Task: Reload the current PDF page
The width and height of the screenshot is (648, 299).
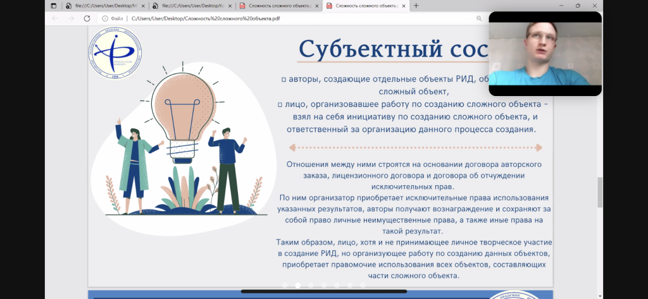Action: point(87,18)
